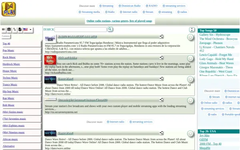Select the Trance Music genre
Viewport: 240px width, 150px height.
click(10, 85)
